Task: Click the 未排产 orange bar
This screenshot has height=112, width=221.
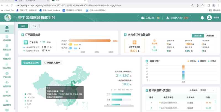Action: (x=90, y=41)
